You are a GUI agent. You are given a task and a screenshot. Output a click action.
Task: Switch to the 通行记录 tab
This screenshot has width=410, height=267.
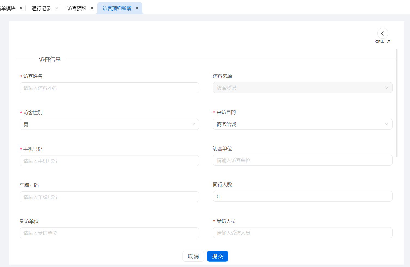[41, 8]
